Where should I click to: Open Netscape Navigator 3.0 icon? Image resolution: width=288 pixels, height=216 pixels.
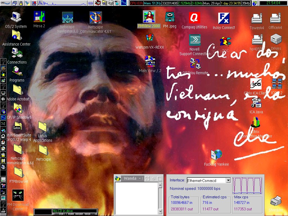click(x=67, y=17)
